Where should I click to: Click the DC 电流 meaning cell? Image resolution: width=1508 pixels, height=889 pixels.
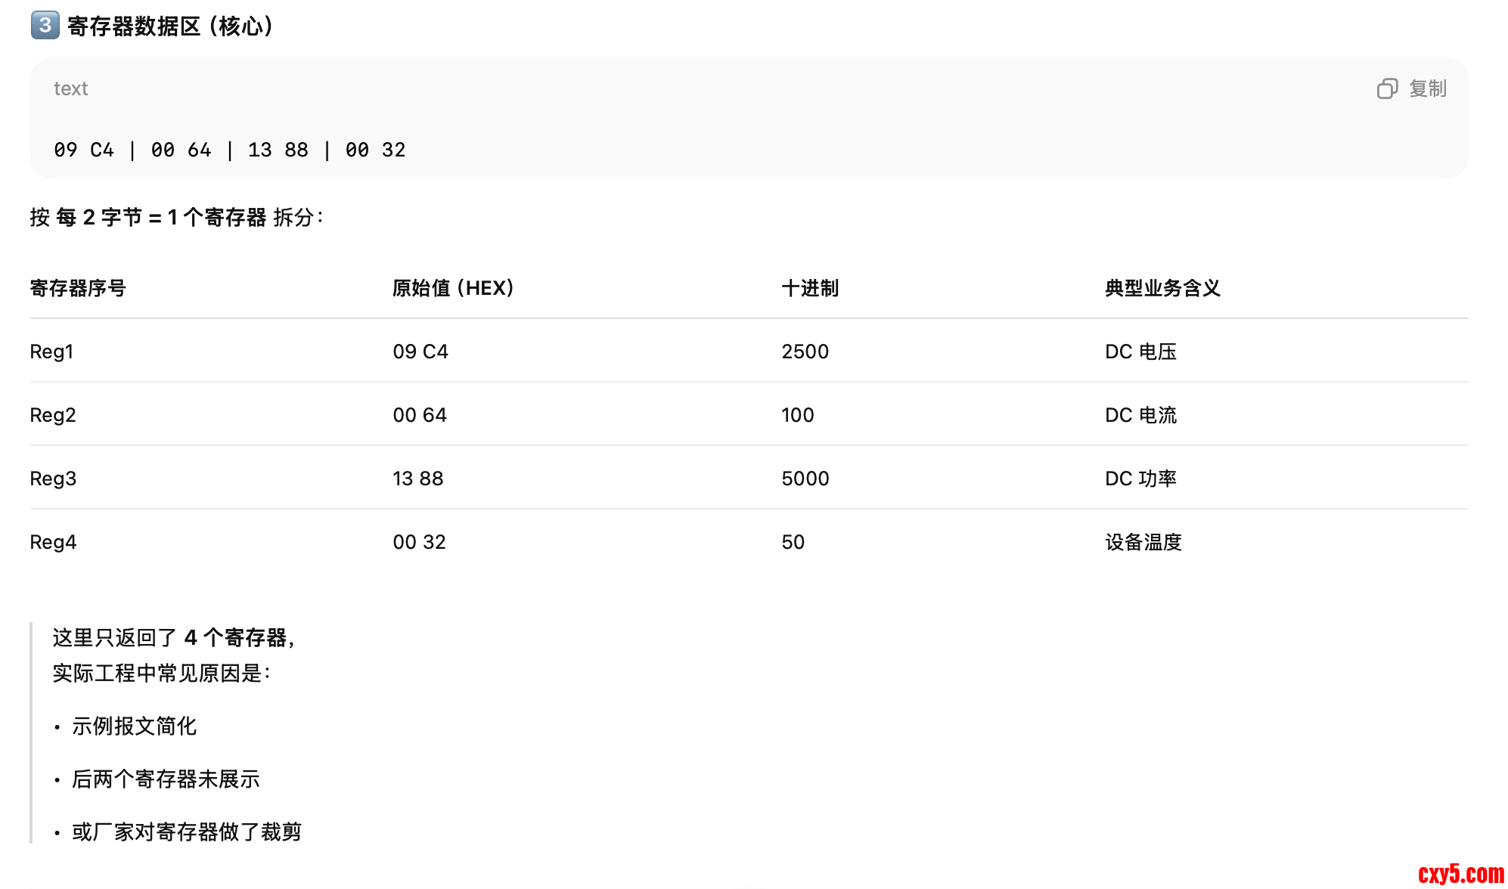pos(1140,415)
